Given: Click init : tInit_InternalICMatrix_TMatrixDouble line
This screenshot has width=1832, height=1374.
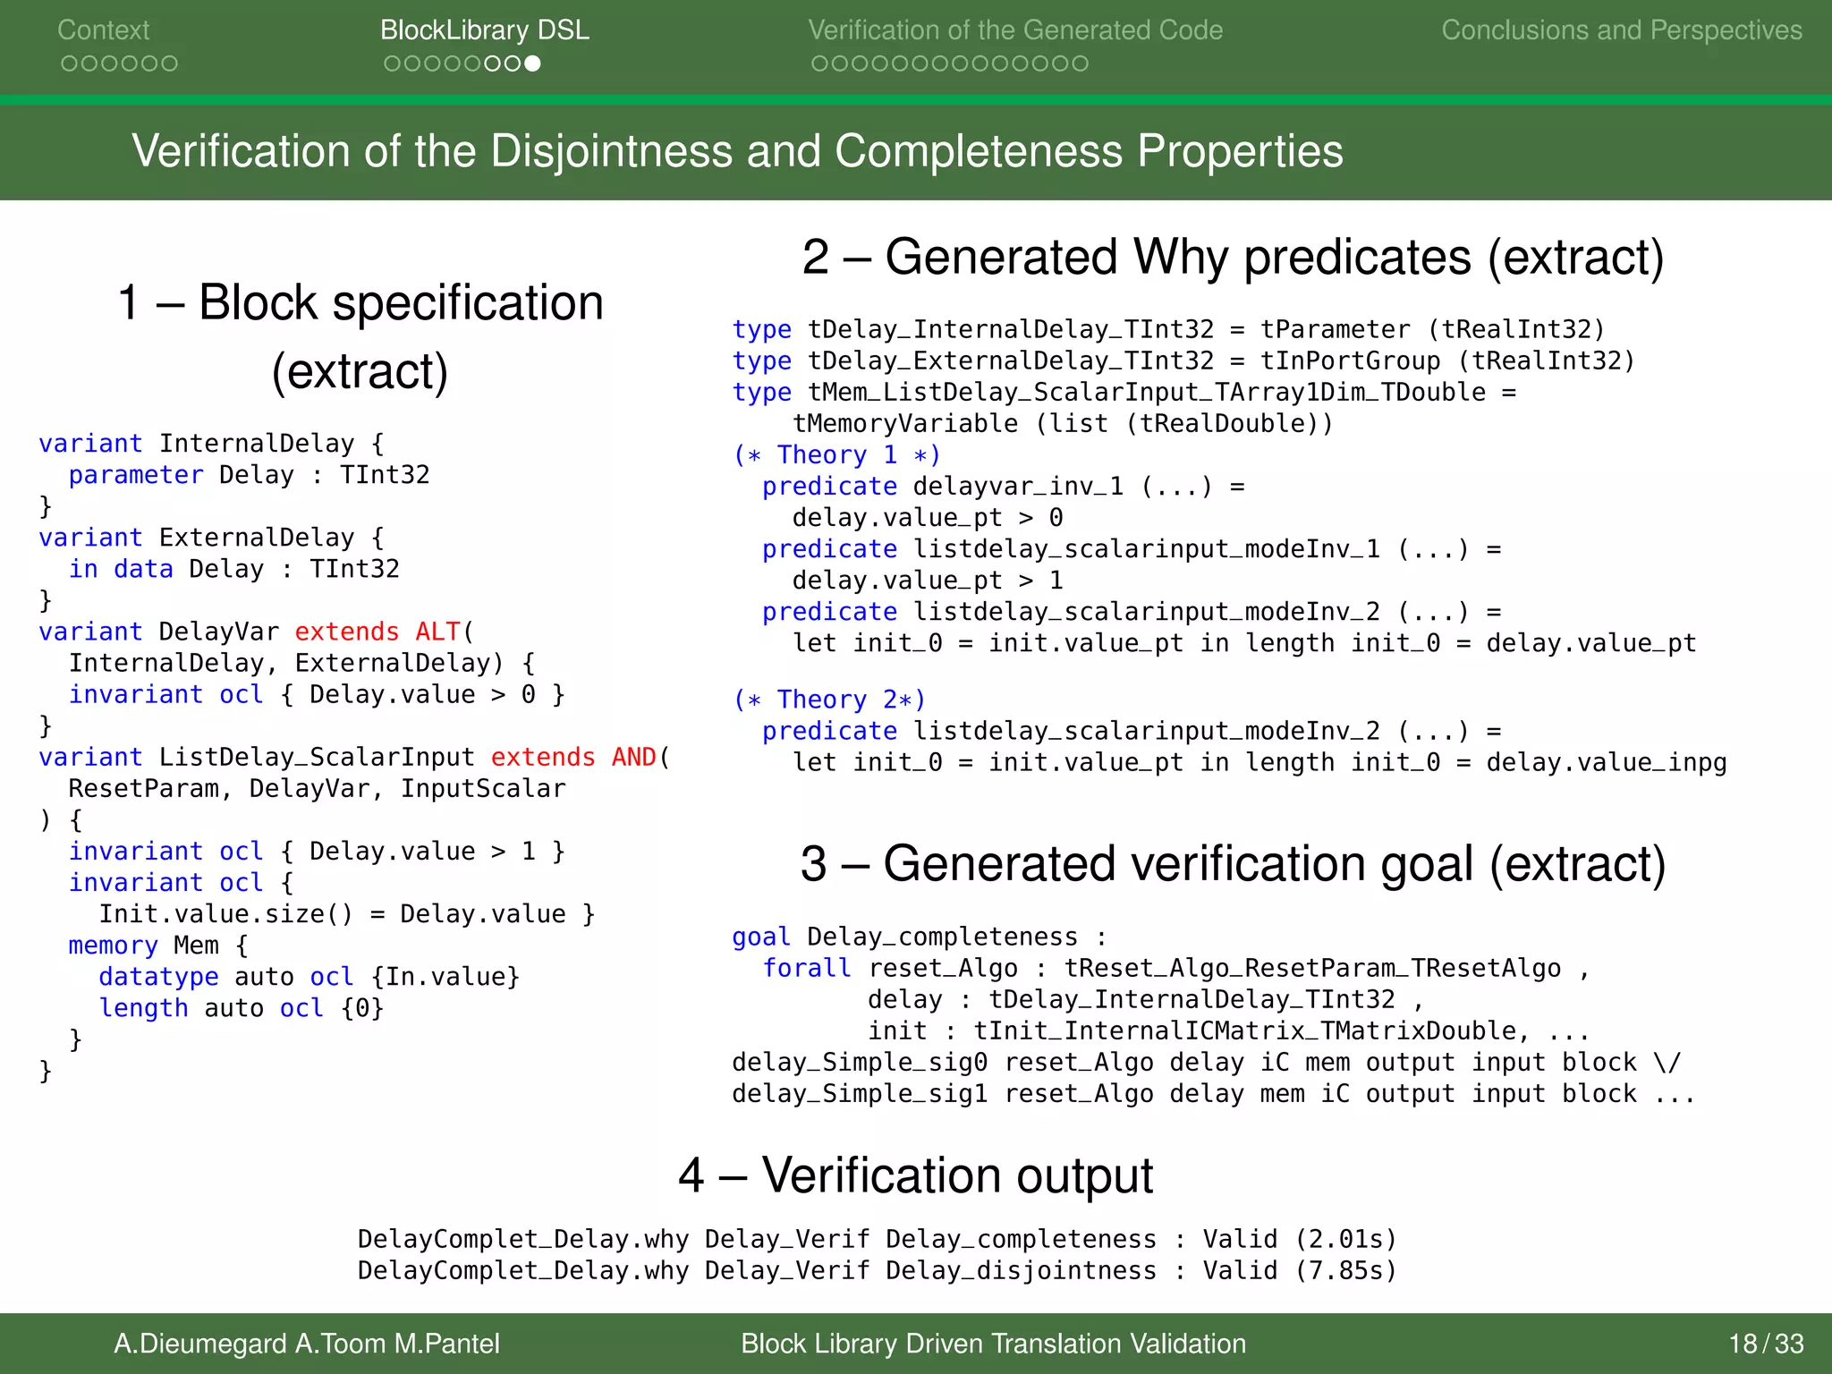Looking at the screenshot, I should click(1229, 1030).
